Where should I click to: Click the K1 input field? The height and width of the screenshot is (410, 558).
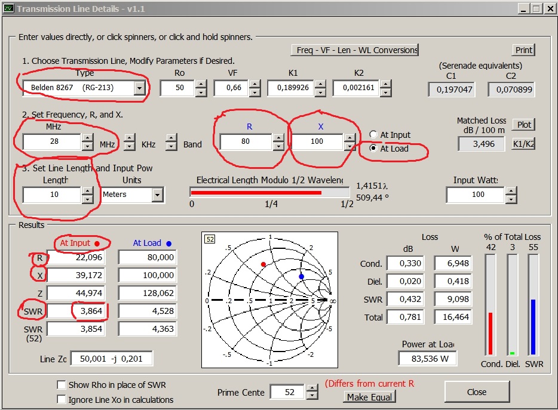click(x=291, y=88)
